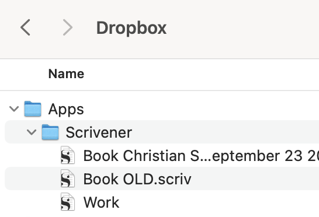Select the Scrivener folder name
This screenshot has width=319, height=217.
click(x=99, y=132)
